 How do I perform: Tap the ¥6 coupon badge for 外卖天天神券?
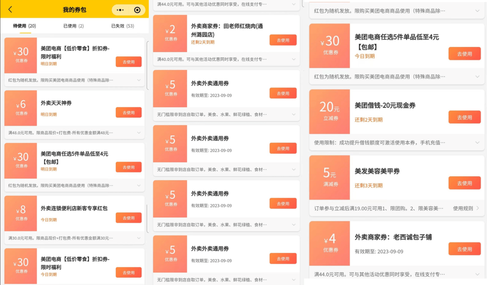(21, 108)
